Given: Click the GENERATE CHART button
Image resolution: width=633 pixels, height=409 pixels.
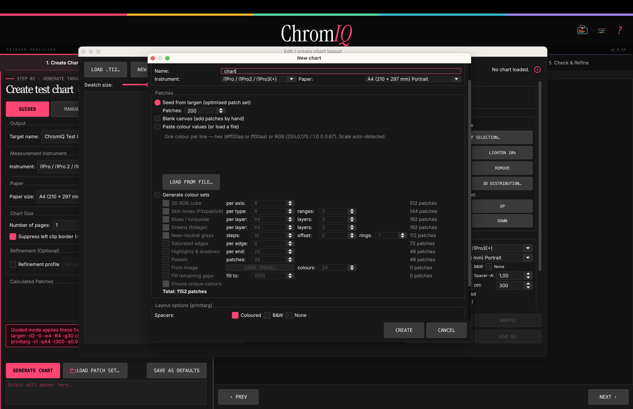Looking at the screenshot, I should coord(33,371).
